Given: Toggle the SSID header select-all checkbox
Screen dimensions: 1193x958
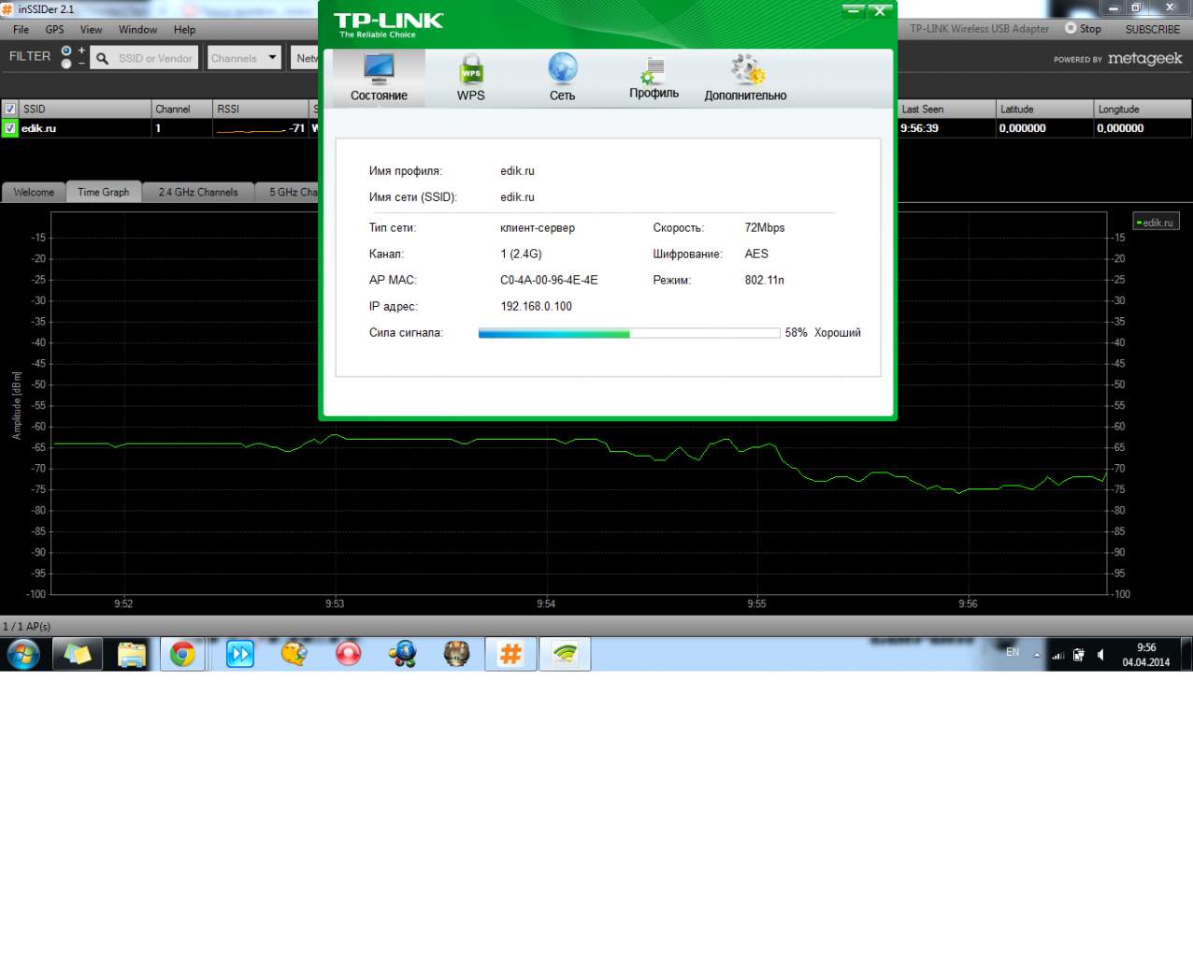Looking at the screenshot, I should [x=10, y=109].
